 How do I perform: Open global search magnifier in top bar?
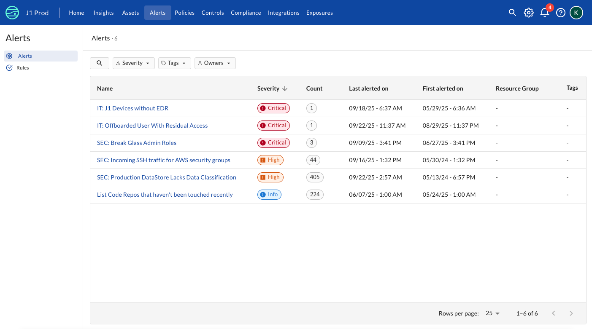pos(512,13)
